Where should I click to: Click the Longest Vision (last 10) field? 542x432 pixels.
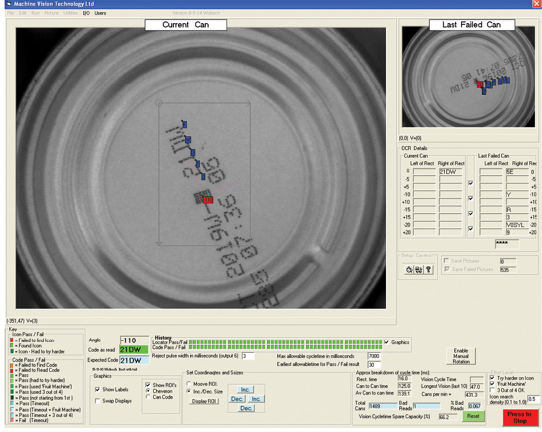(x=476, y=387)
